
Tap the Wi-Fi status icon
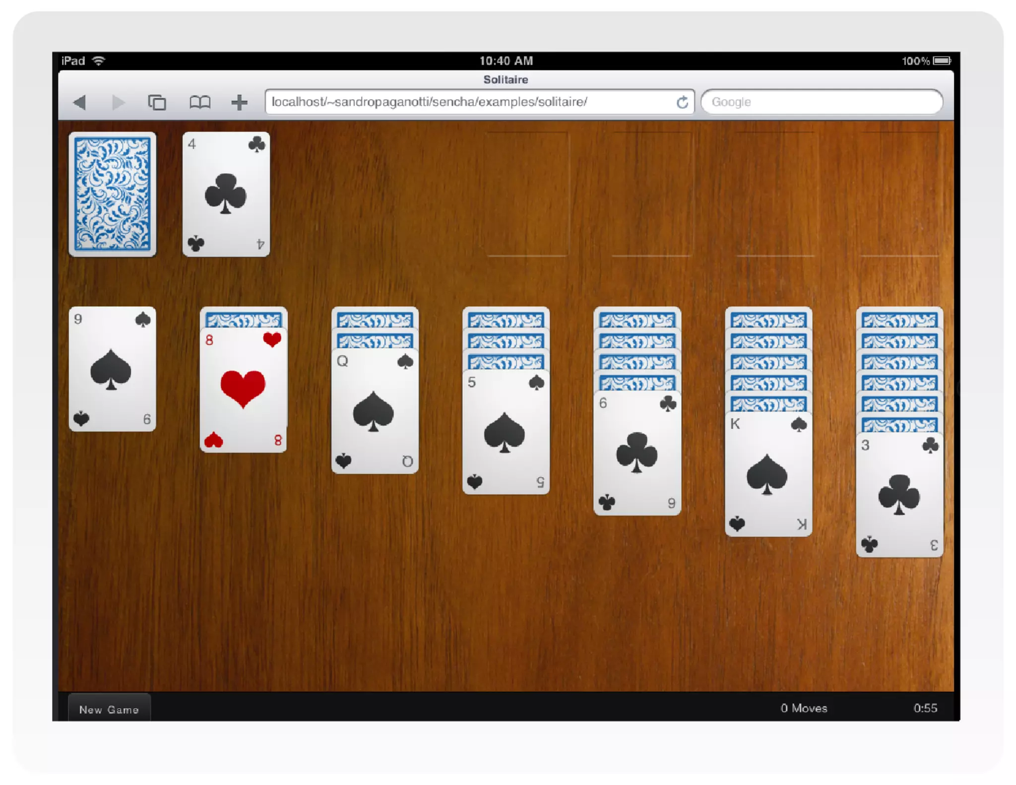[99, 61]
